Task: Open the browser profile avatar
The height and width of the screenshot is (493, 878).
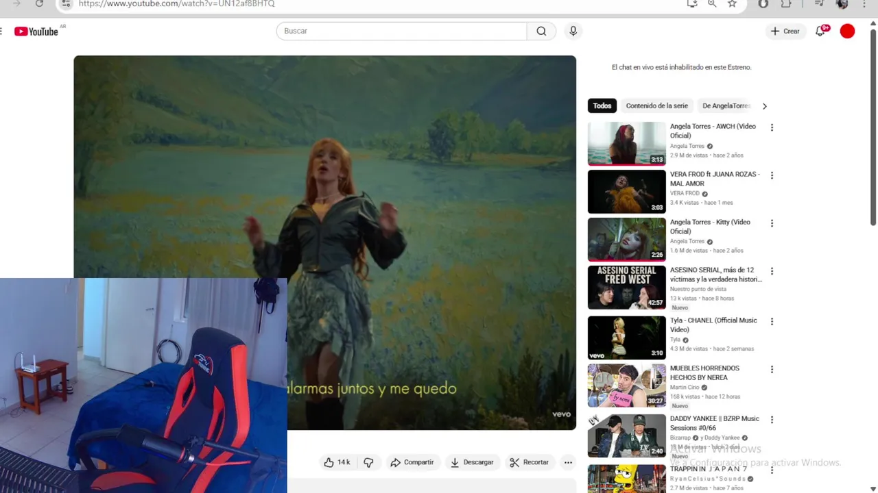Action: (842, 3)
